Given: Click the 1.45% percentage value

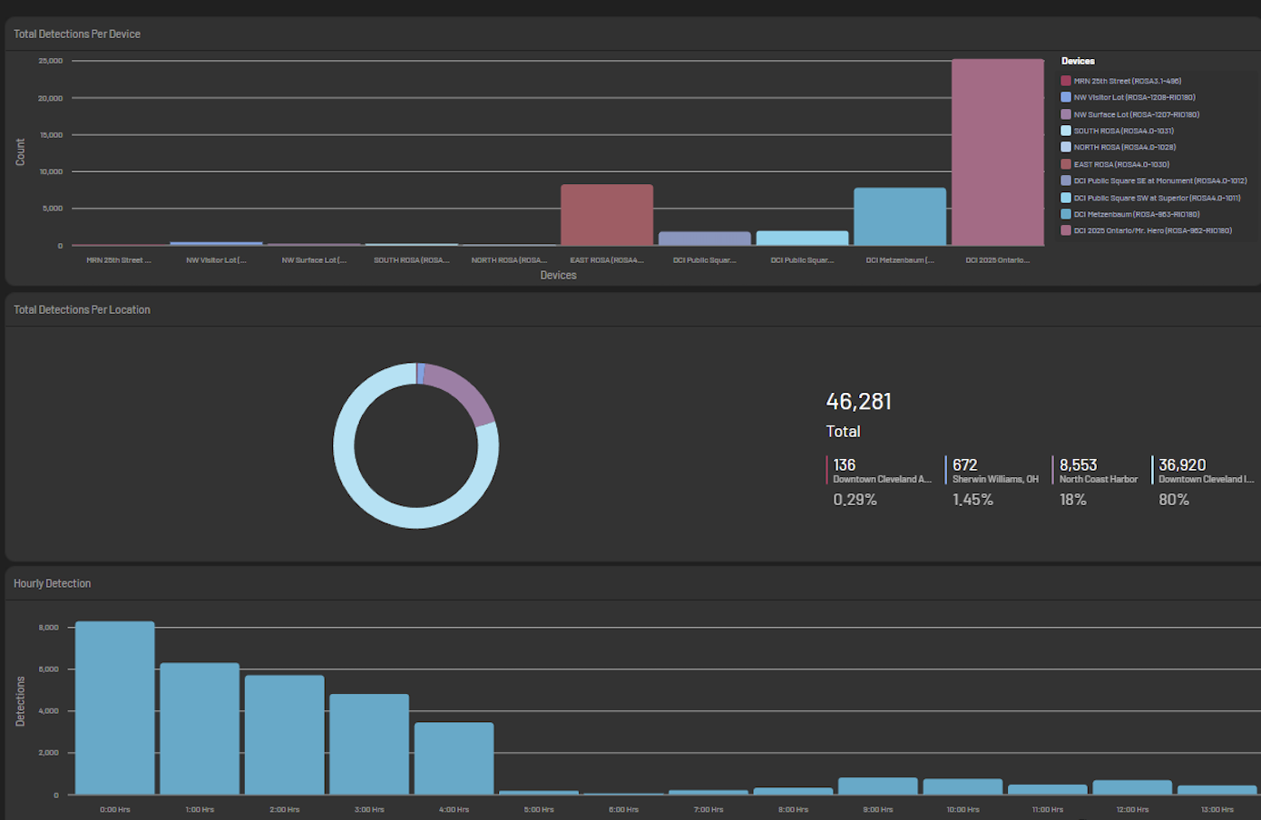Looking at the screenshot, I should tap(973, 500).
